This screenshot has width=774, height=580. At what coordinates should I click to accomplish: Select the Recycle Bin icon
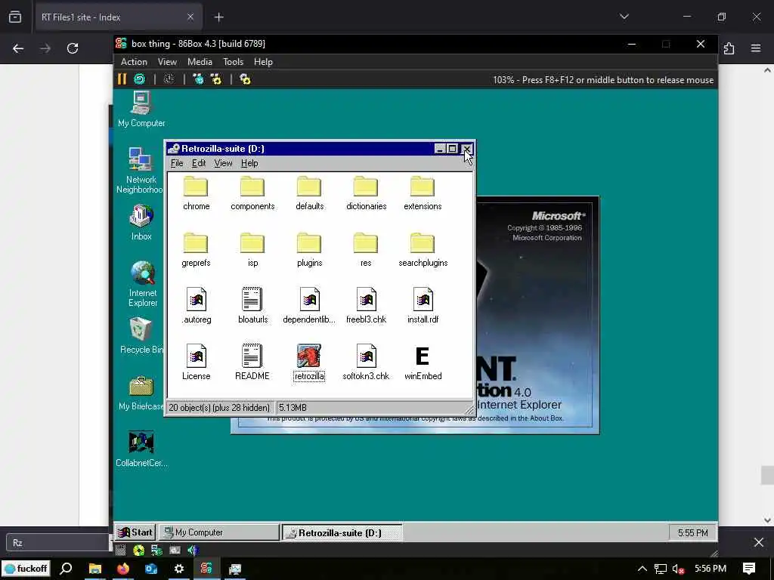click(141, 336)
